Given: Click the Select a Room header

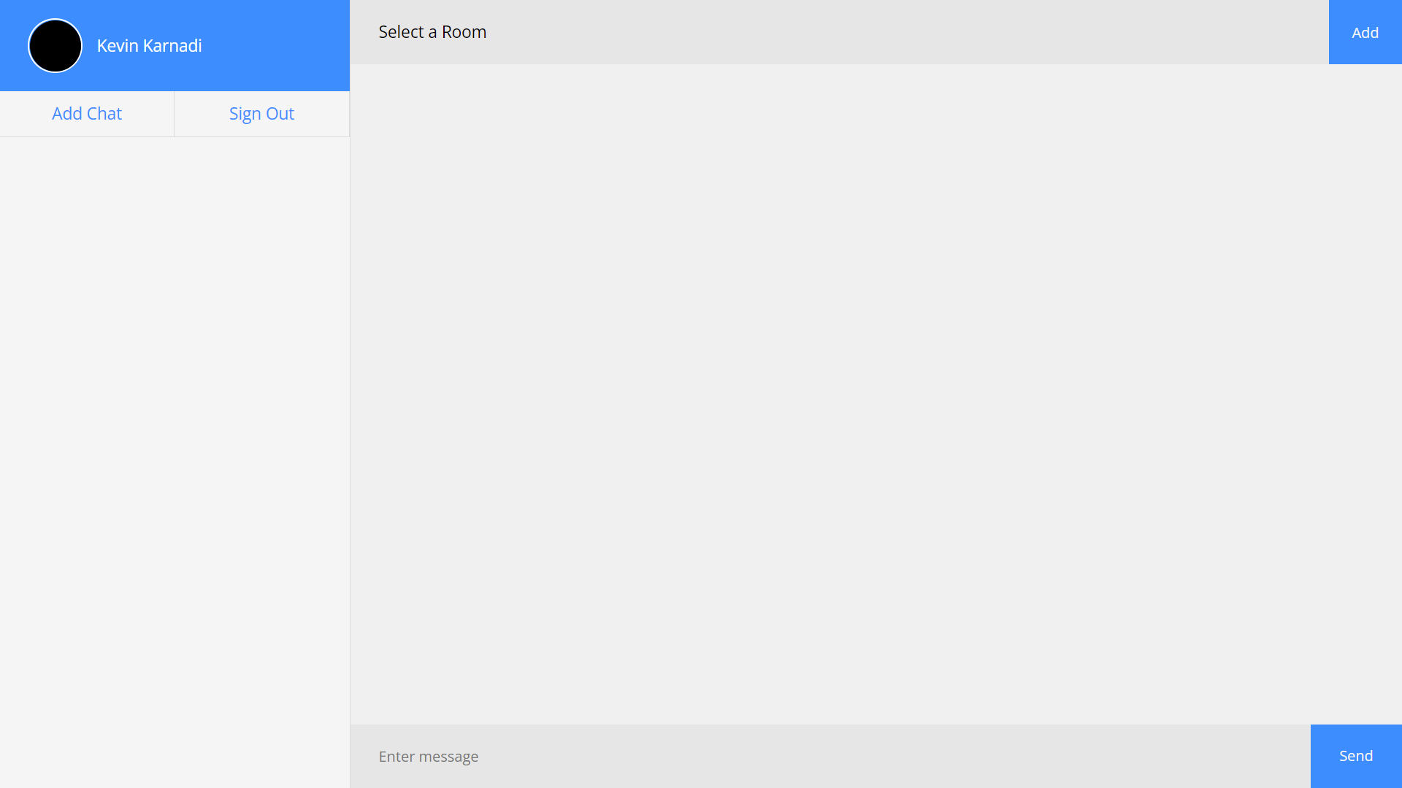Looking at the screenshot, I should 432,31.
